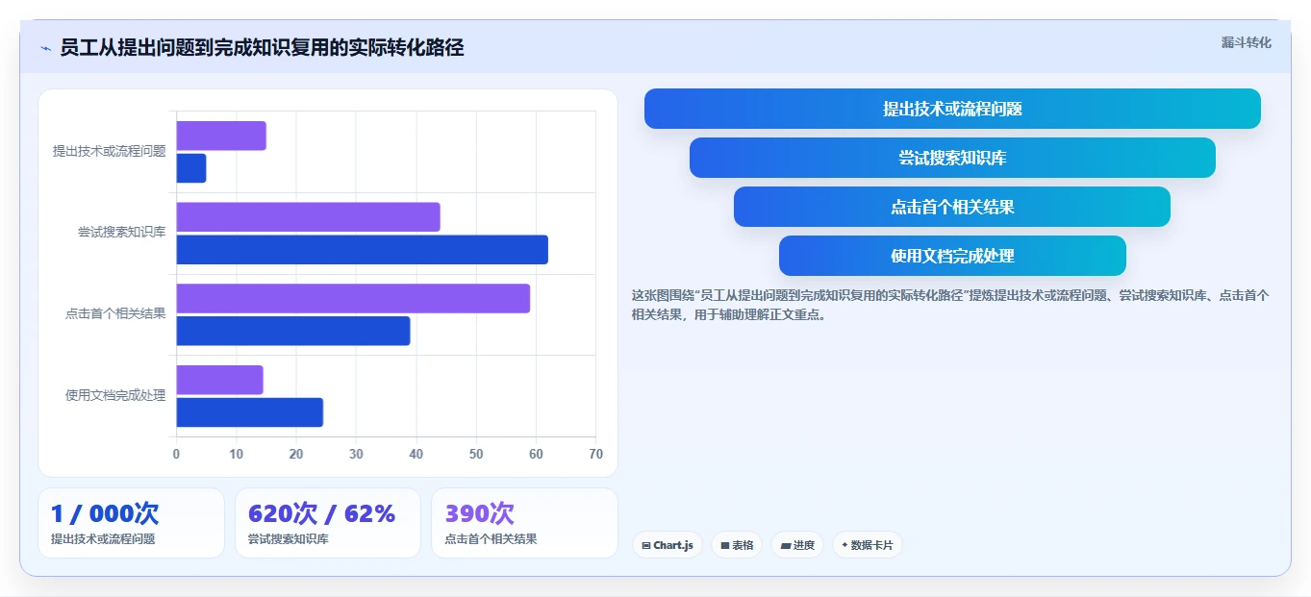1311x597 pixels.
Task: Click the 漏斗转化 label in the header
Action: (1246, 42)
